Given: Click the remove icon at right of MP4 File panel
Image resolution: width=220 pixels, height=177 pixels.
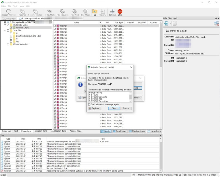Looking at the screenshot, I should (x=216, y=23).
